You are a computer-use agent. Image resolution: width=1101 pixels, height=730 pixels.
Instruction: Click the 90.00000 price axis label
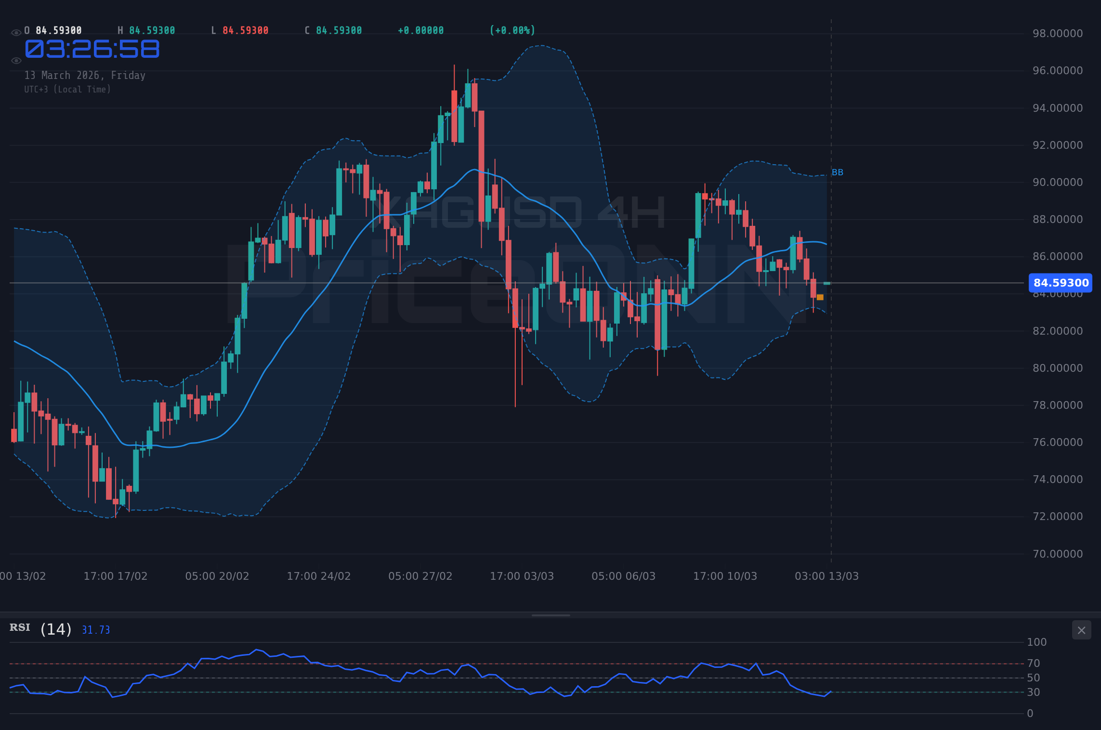point(1058,182)
